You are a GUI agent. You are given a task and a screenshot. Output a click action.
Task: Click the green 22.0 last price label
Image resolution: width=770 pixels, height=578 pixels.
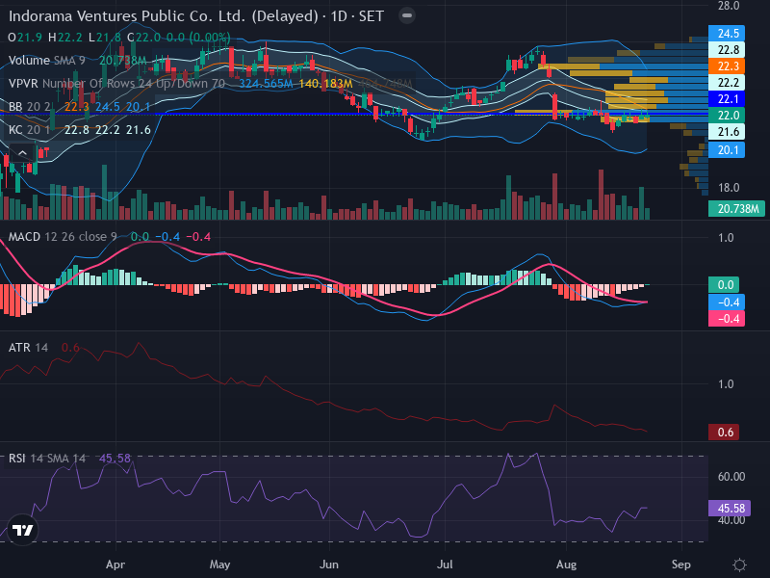tap(727, 115)
